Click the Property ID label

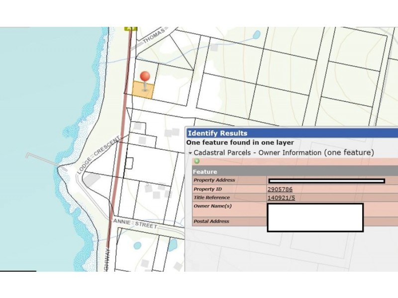coord(208,189)
